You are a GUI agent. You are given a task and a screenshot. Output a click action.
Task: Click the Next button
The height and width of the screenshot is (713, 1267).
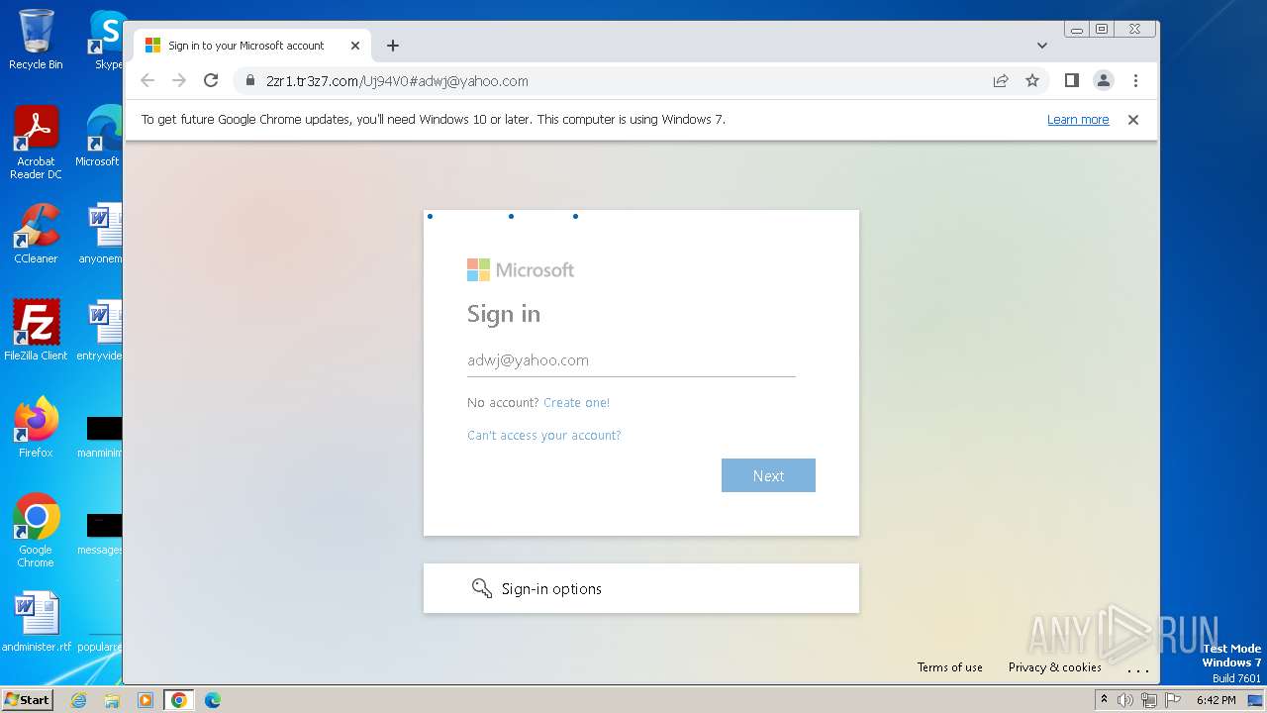coord(768,475)
